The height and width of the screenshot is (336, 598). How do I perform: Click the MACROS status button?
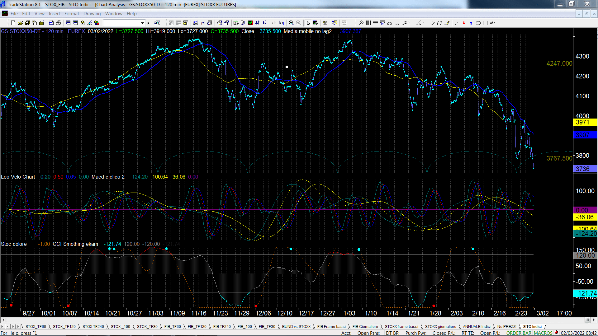click(x=543, y=333)
